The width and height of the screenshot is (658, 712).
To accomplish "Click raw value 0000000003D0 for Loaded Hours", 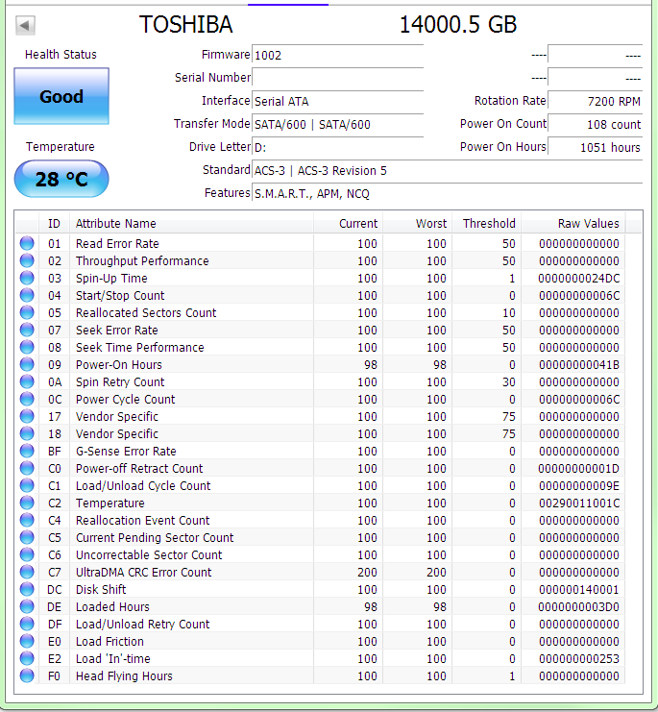I will click(578, 606).
